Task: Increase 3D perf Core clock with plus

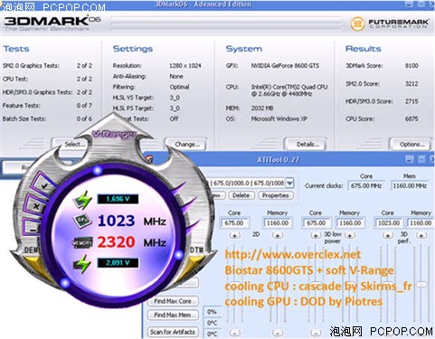Action: coord(388,235)
